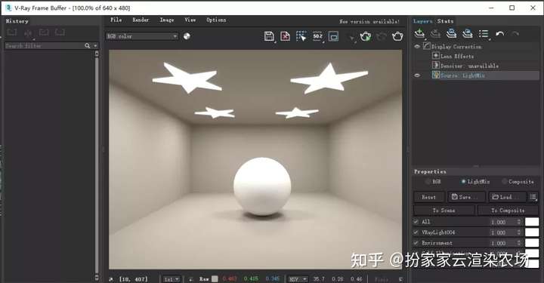Click the second History panel A|B icon

pyautogui.click(x=28, y=33)
